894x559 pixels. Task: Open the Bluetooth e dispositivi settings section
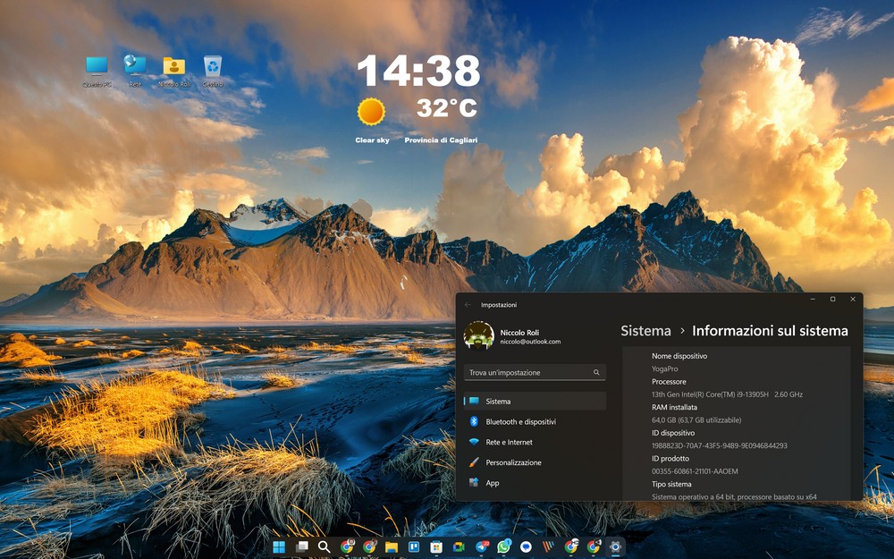click(x=520, y=421)
